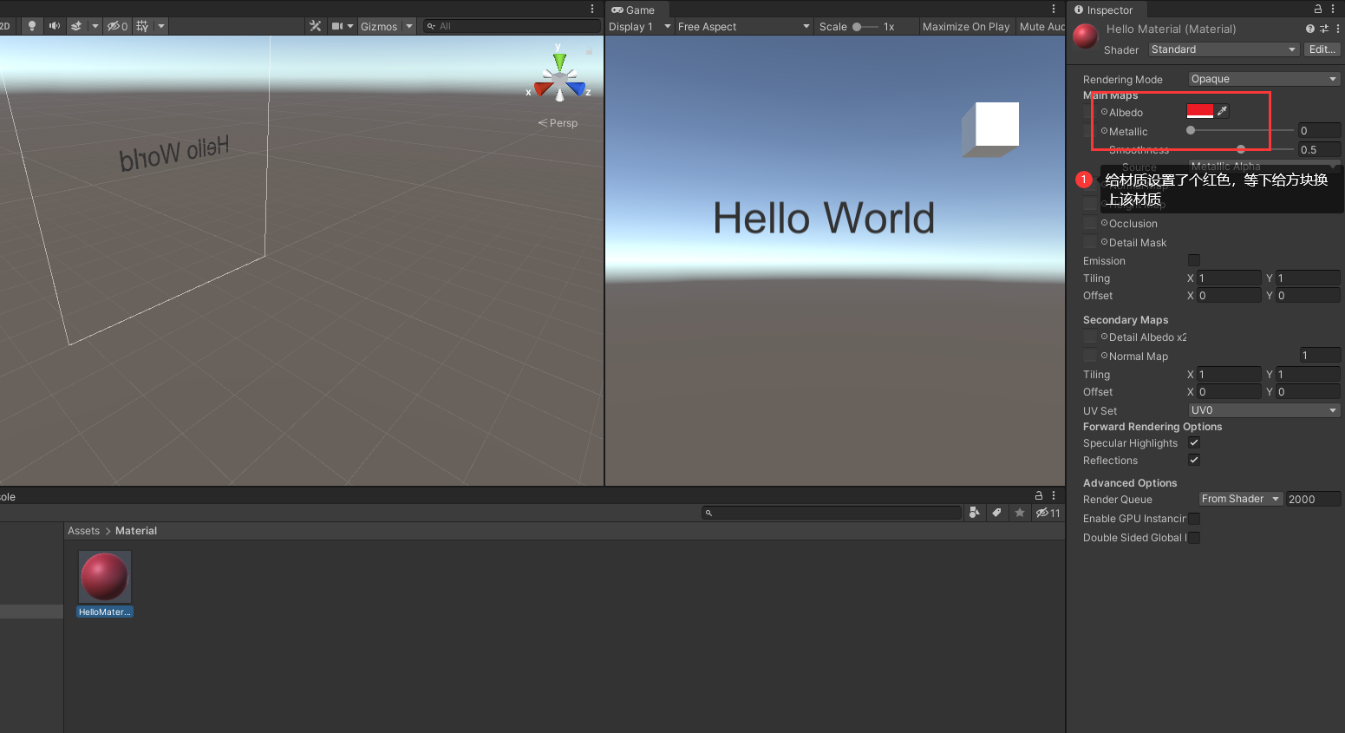
Task: Open Shader dropdown set to Standard
Action: tap(1224, 49)
